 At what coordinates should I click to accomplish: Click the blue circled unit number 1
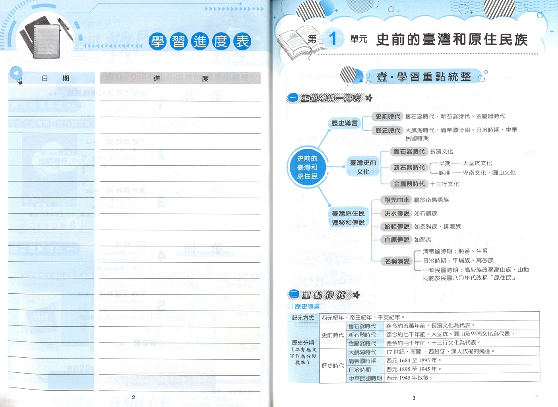pyautogui.click(x=333, y=39)
